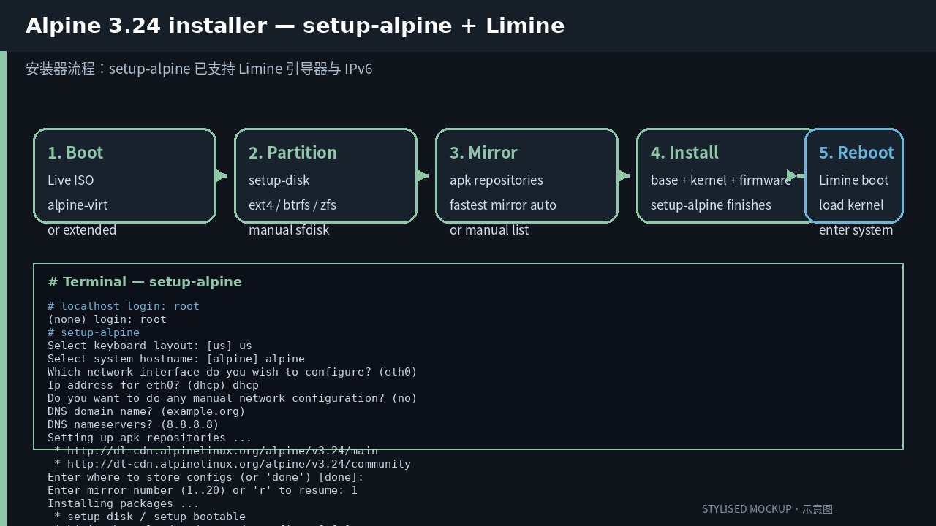Screen dimensions: 936x526
Task: Click 'ext4 / btrfs / zfs' line
Action: click(292, 205)
